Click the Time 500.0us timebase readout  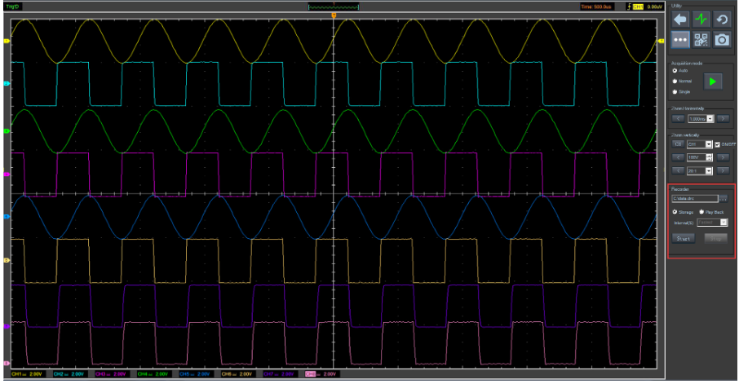click(x=596, y=7)
